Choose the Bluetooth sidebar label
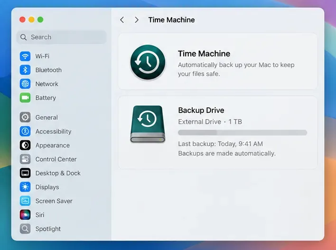Viewport: 336px width, 250px height. click(48, 70)
